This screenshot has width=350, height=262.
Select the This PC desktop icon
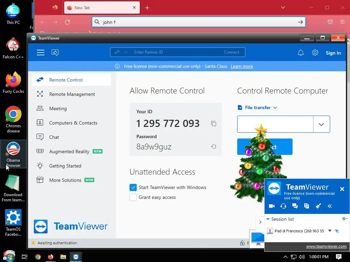(x=13, y=14)
